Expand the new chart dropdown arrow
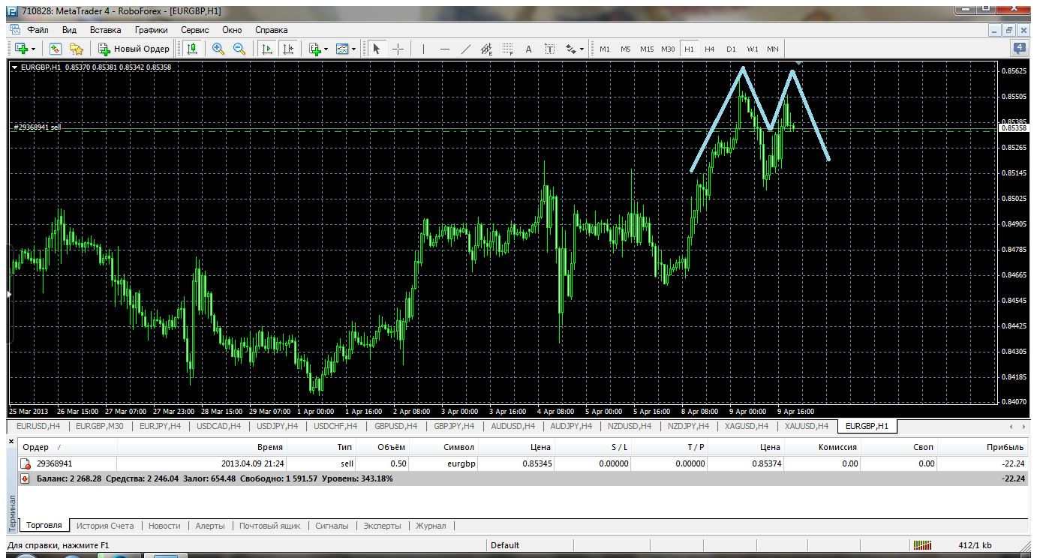Viewport: 1037px width, 558px height. pos(33,49)
